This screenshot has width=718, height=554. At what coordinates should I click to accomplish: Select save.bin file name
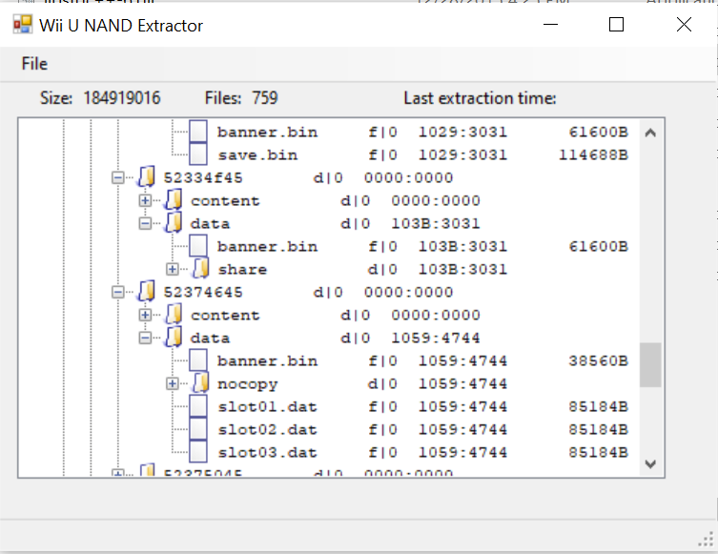pos(257,155)
